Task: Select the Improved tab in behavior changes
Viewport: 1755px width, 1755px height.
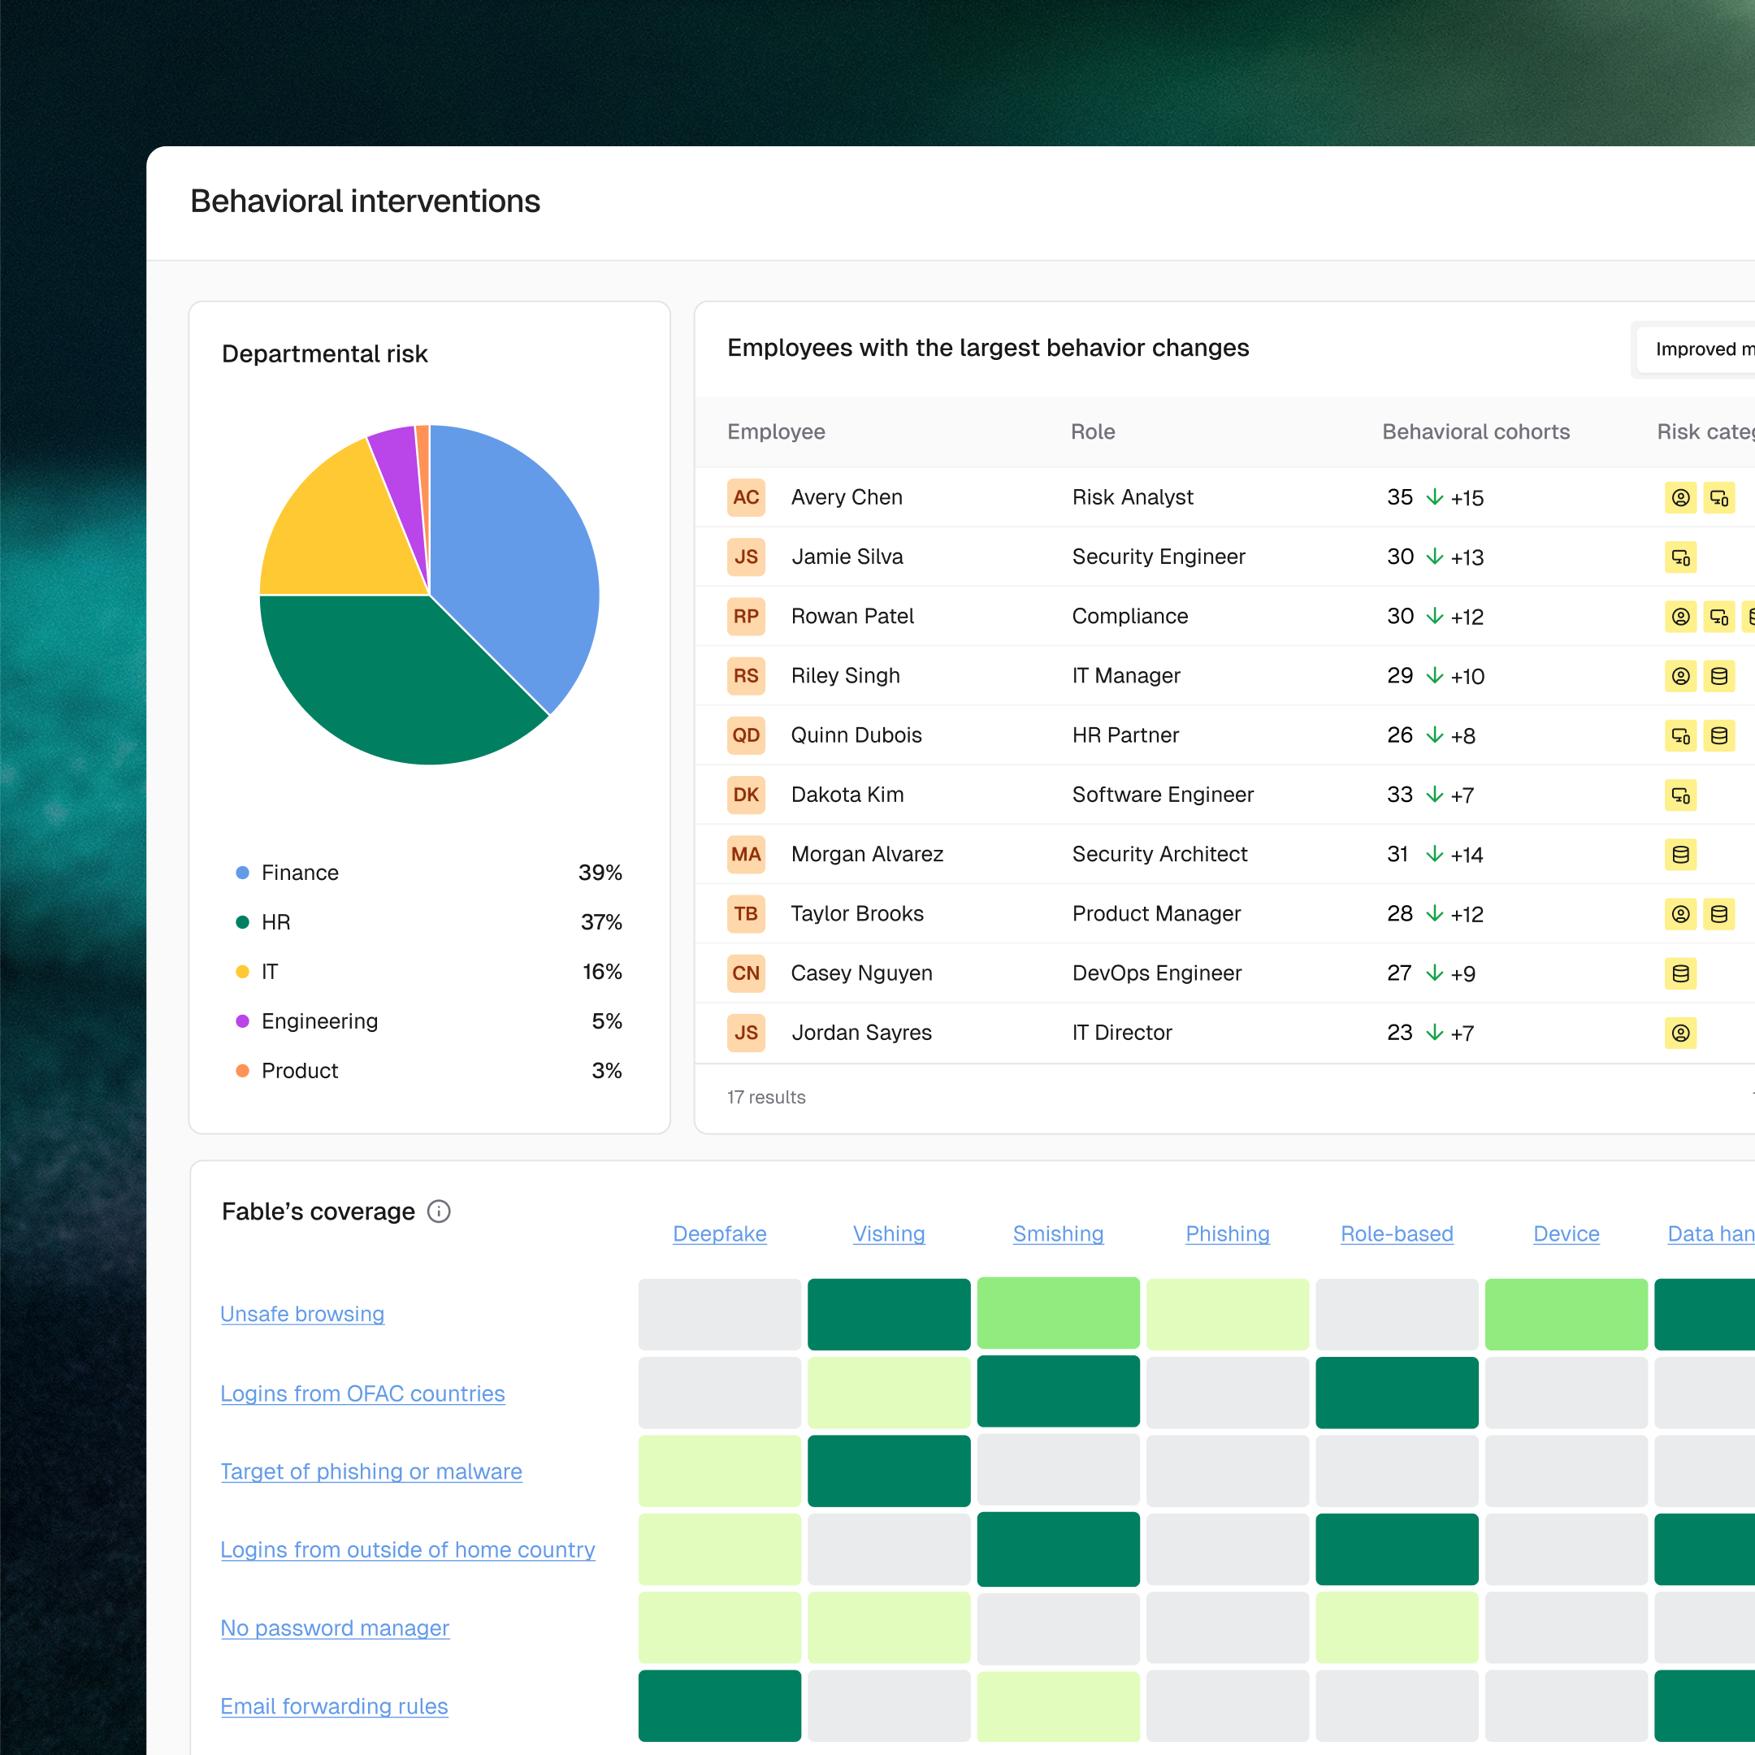Action: click(x=1695, y=349)
